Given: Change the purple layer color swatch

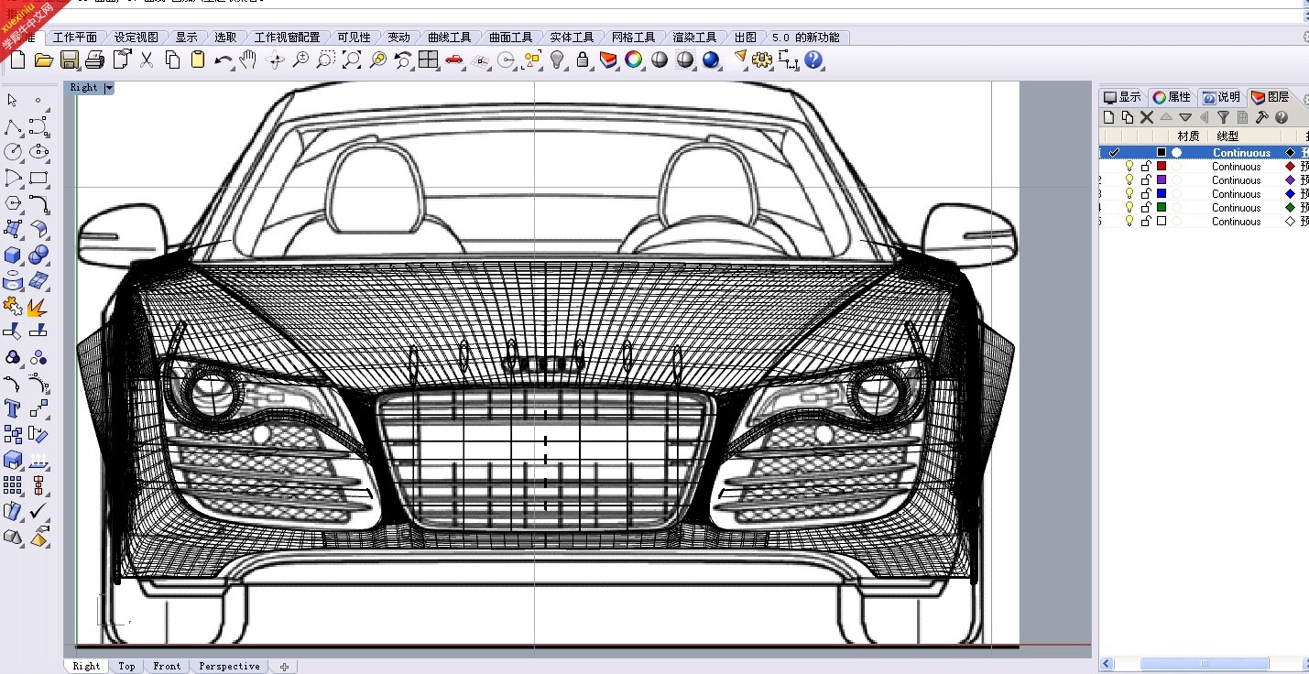Looking at the screenshot, I should [x=1162, y=180].
